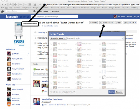
Task: Check the box next to Alan Johnston
Action: pyautogui.click(x=52, y=61)
